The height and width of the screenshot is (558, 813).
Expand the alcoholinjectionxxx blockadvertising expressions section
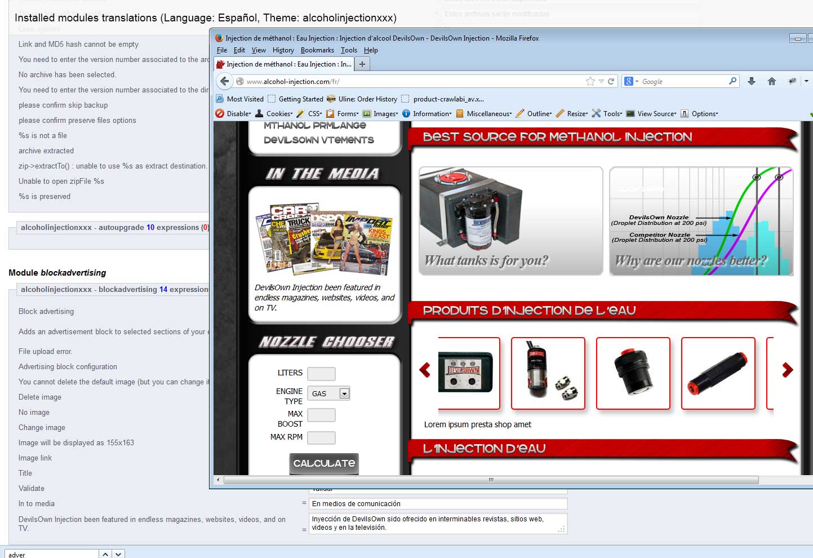(x=114, y=290)
